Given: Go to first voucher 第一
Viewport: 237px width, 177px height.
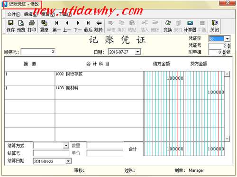Looking at the screenshot, I should [x=56, y=26].
